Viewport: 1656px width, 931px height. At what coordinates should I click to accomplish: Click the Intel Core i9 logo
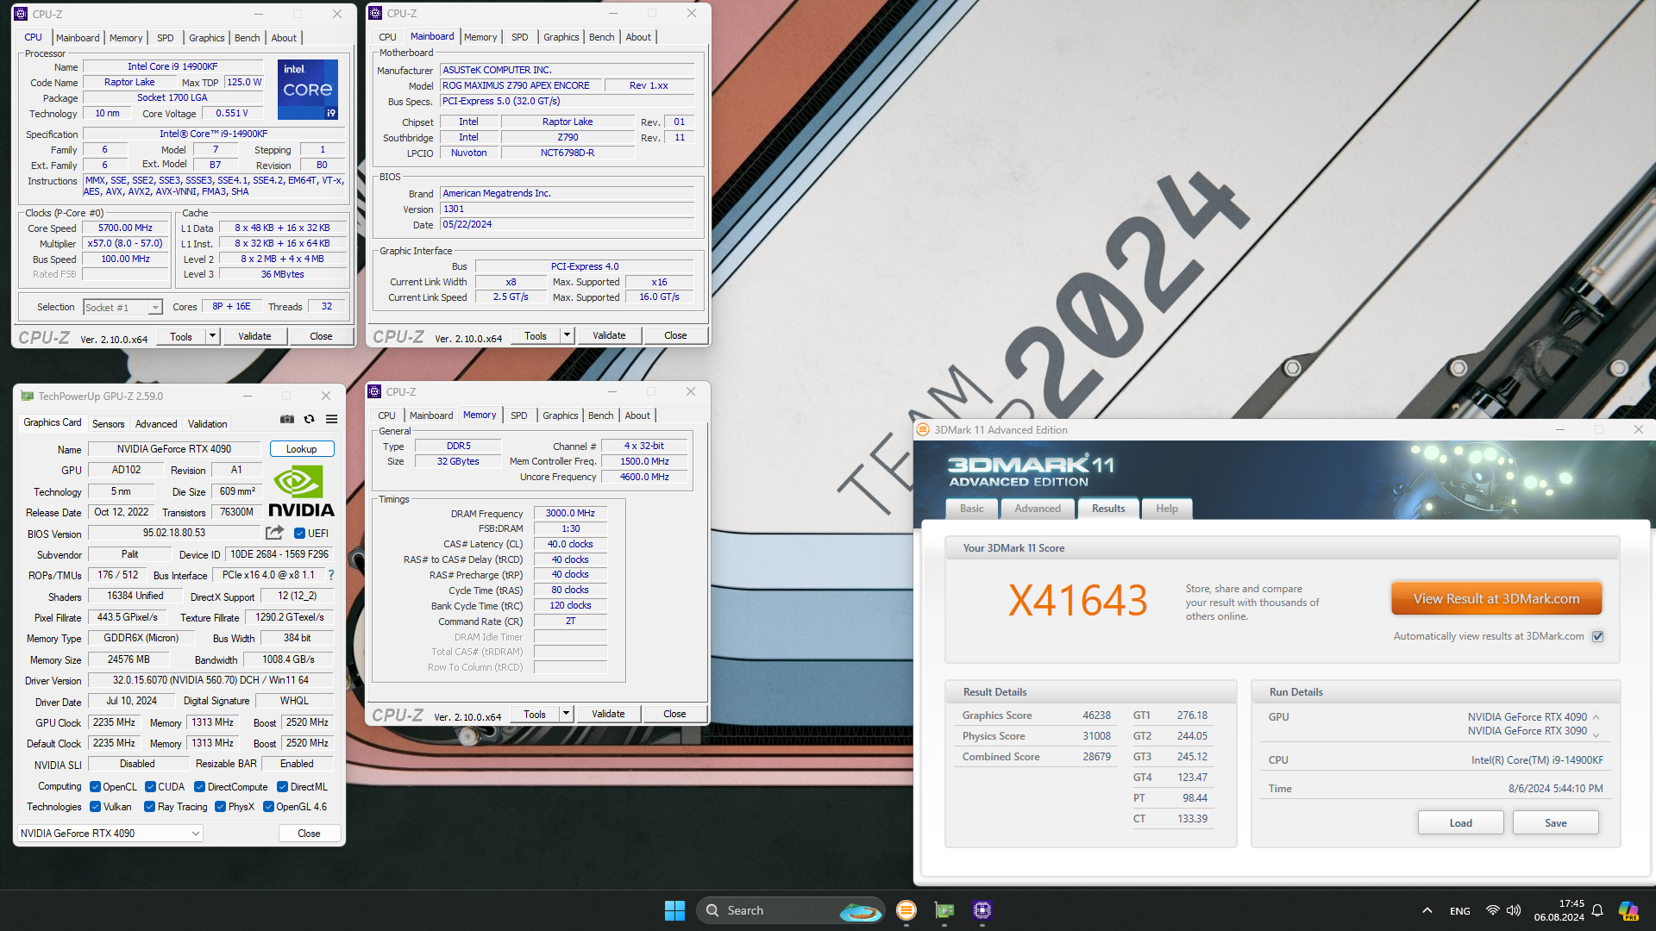[x=308, y=90]
